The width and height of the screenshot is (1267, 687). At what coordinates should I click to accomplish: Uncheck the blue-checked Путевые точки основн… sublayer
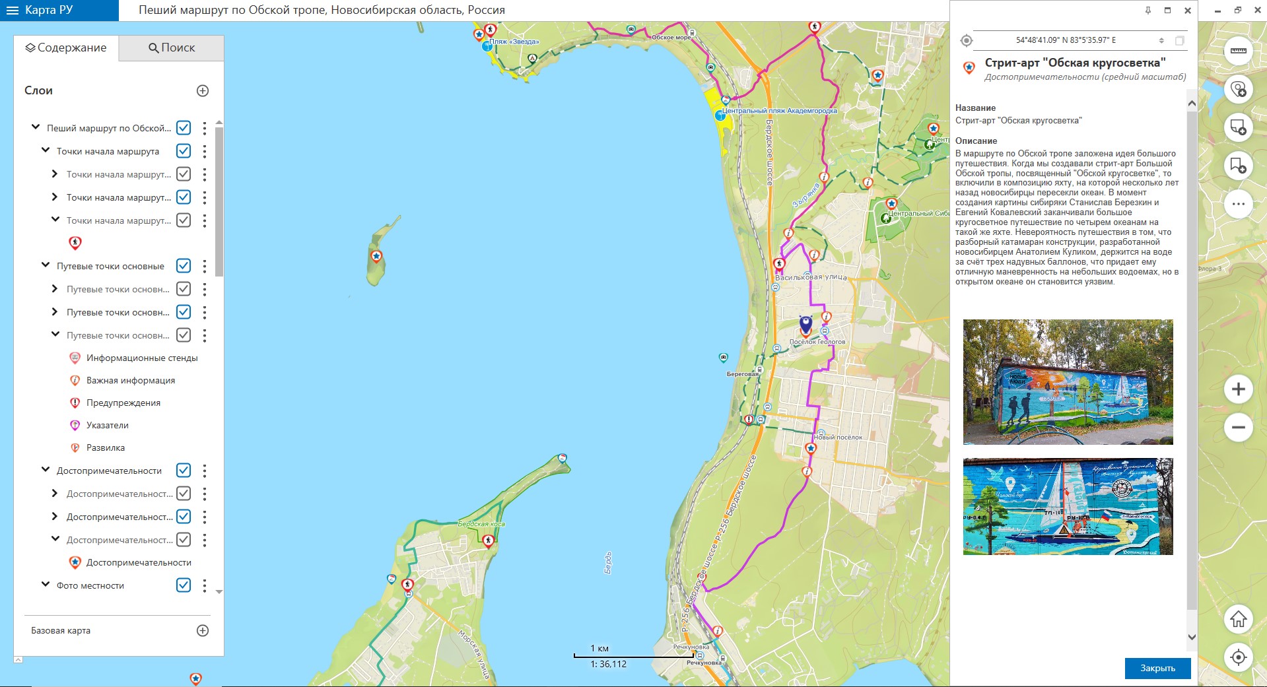184,312
